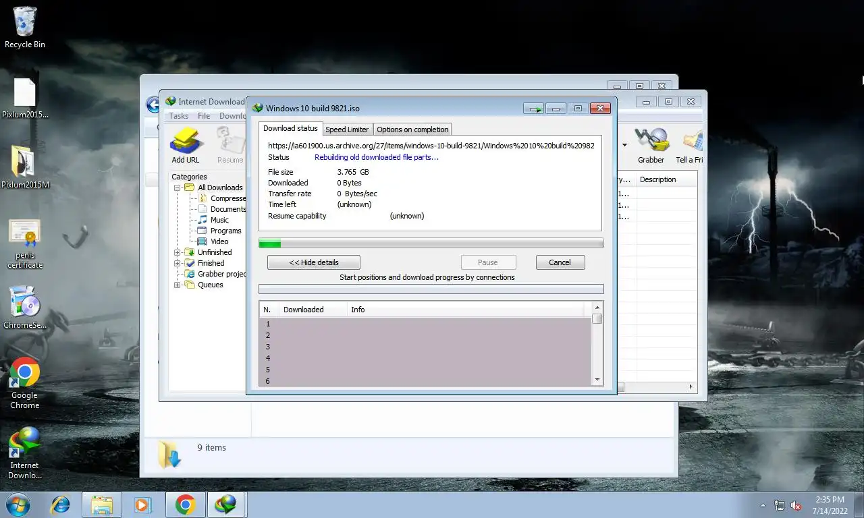Click the muted volume tray icon

pos(796,505)
